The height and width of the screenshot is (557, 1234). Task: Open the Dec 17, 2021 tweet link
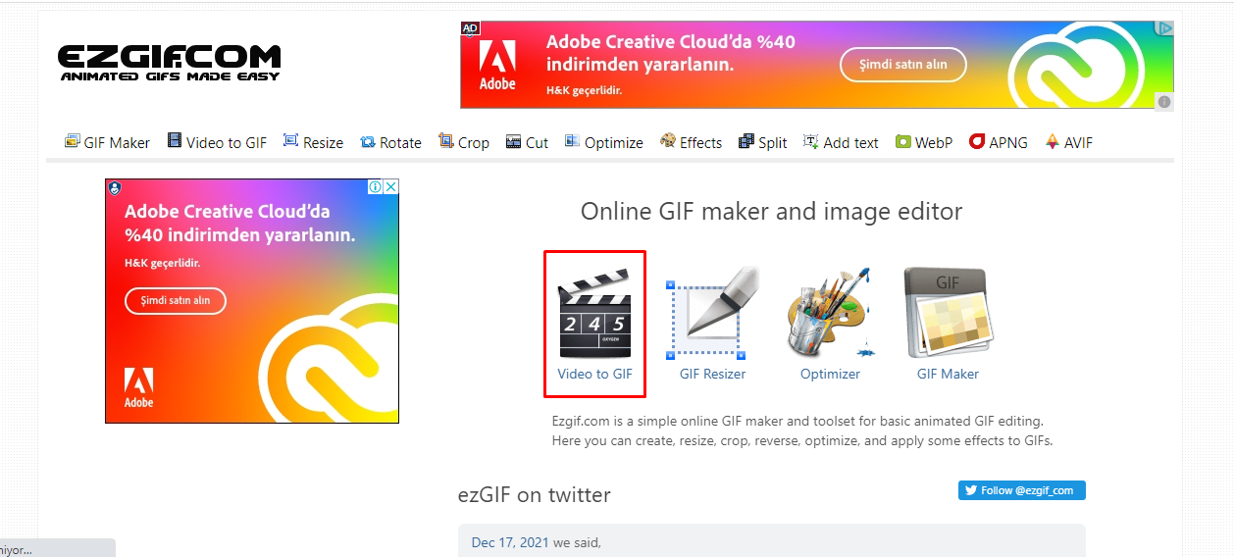point(510,542)
